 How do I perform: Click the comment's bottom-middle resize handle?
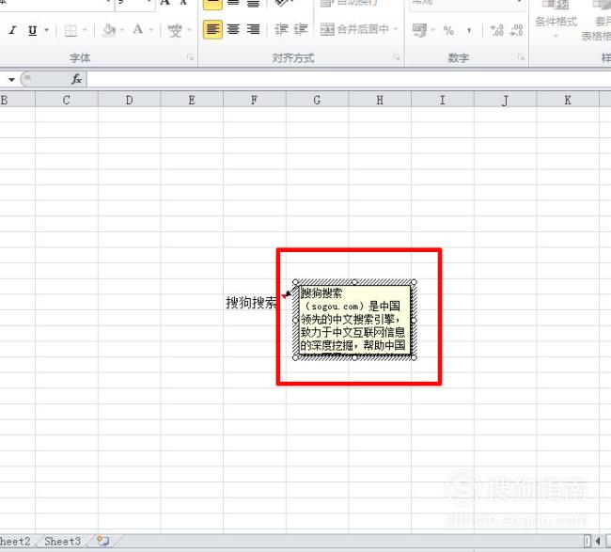(x=354, y=357)
